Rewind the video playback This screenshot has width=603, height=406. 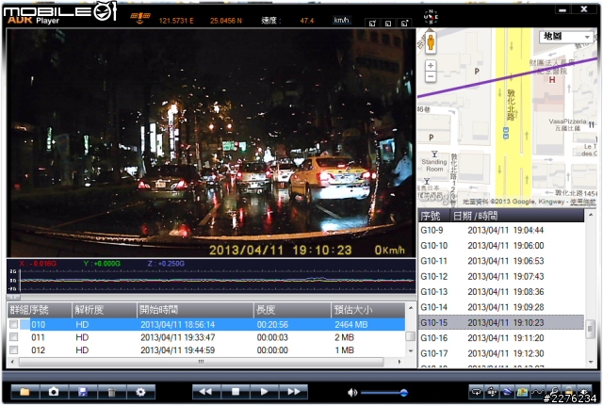tap(206, 392)
